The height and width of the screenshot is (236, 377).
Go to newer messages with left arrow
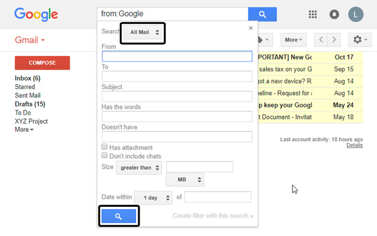pos(321,39)
